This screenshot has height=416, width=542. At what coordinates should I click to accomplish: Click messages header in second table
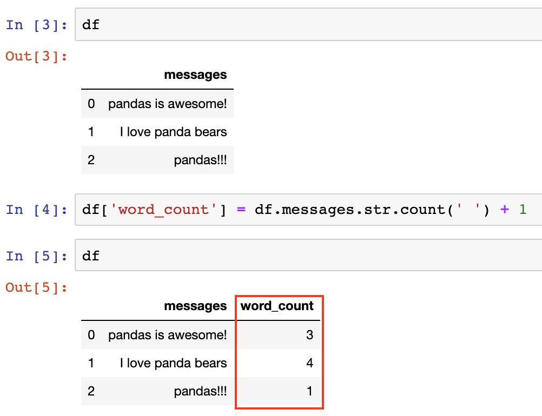[x=195, y=306]
